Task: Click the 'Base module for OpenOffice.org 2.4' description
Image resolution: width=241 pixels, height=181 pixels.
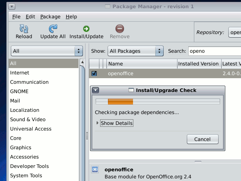Action: click(148, 177)
